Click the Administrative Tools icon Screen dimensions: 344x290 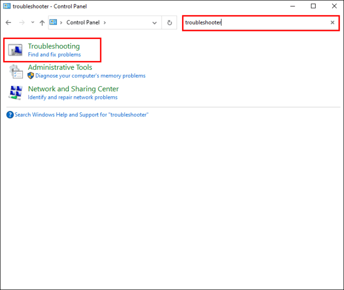(16, 71)
